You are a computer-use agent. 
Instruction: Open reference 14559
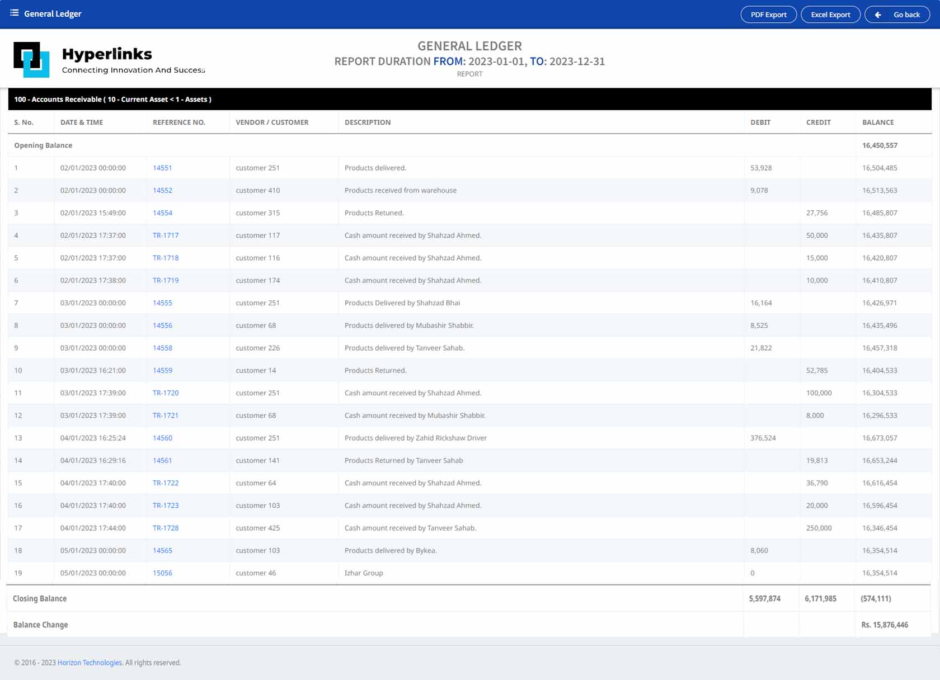pyautogui.click(x=162, y=370)
